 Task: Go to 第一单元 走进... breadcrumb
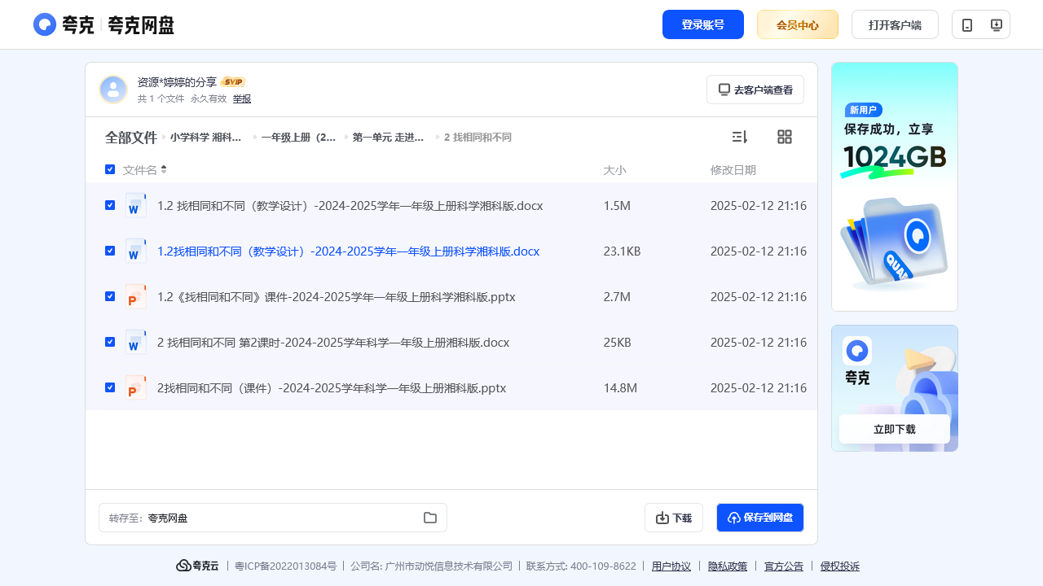(388, 138)
